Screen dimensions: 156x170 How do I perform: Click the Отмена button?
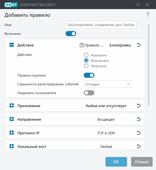pos(142,162)
